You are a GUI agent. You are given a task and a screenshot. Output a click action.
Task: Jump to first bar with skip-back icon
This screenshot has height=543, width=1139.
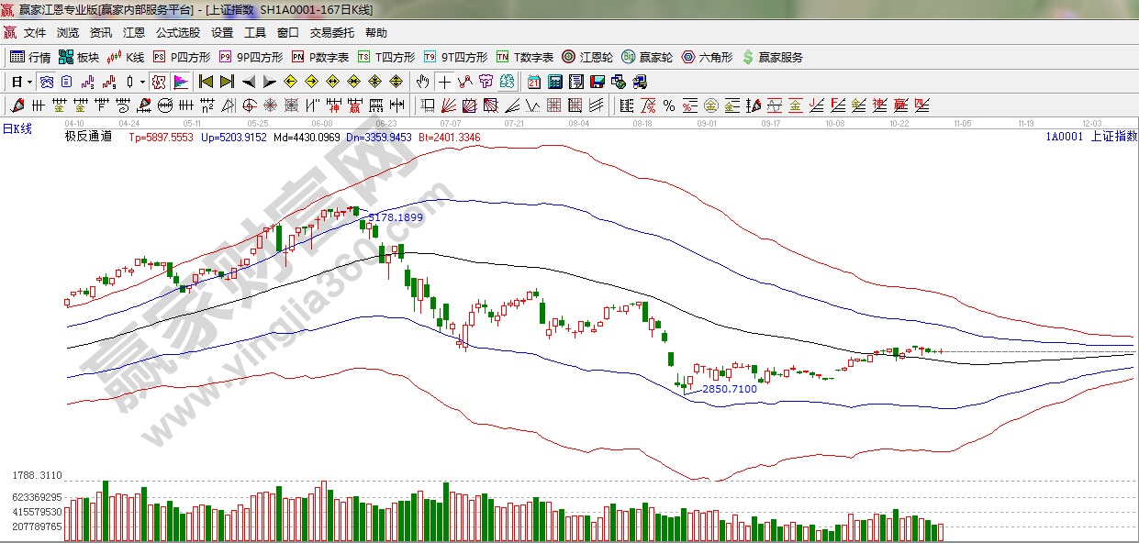point(207,82)
